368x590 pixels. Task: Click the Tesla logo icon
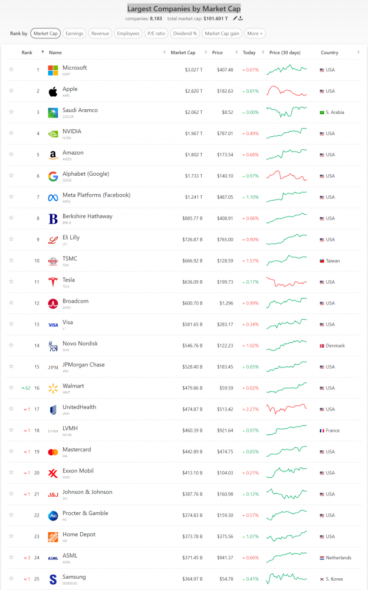(53, 282)
